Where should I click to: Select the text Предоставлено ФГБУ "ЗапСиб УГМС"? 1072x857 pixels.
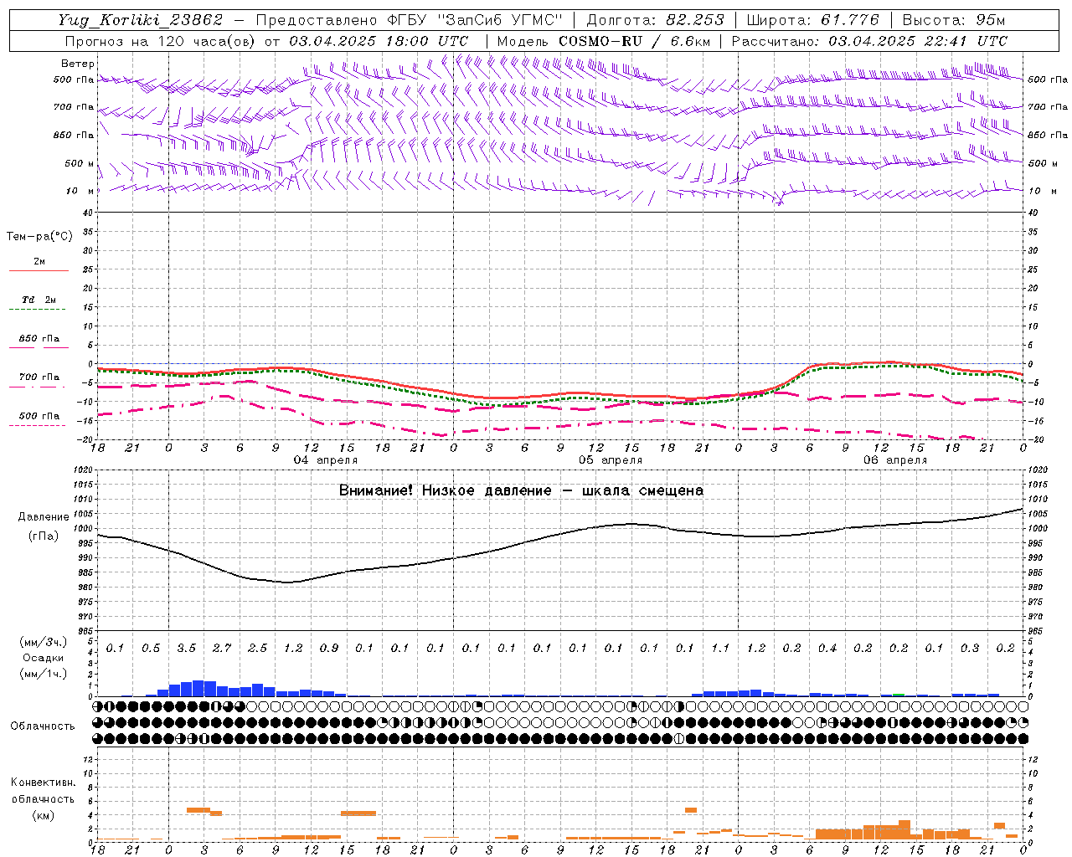pos(409,20)
